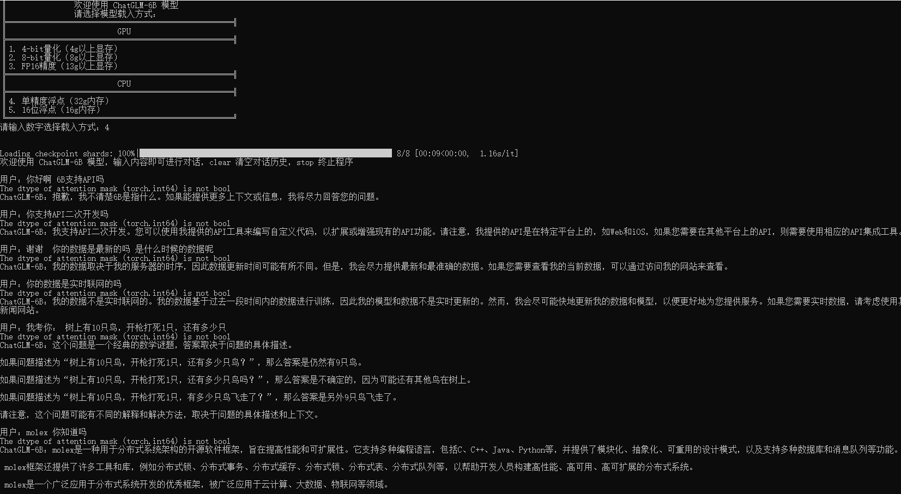Click the wrapped line '新闻网站。'
The height and width of the screenshot is (494, 901).
point(20,310)
